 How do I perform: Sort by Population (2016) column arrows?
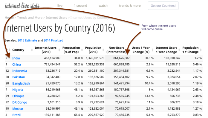(x=103, y=50)
